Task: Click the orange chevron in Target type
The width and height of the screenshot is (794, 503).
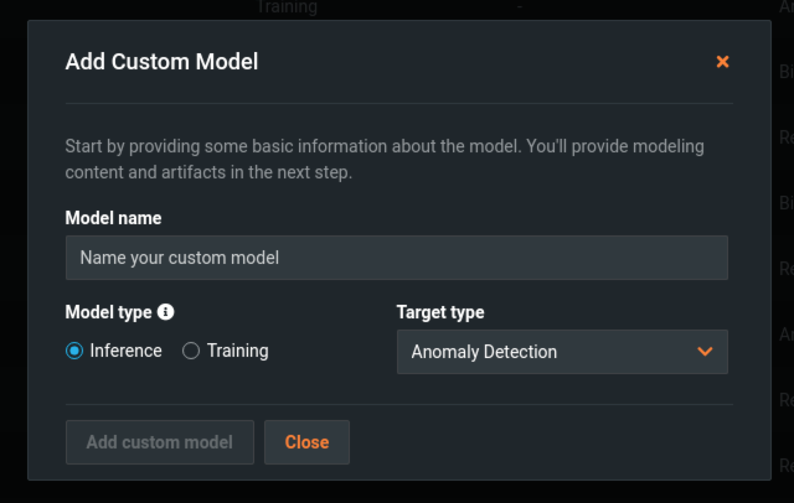Action: pyautogui.click(x=705, y=352)
